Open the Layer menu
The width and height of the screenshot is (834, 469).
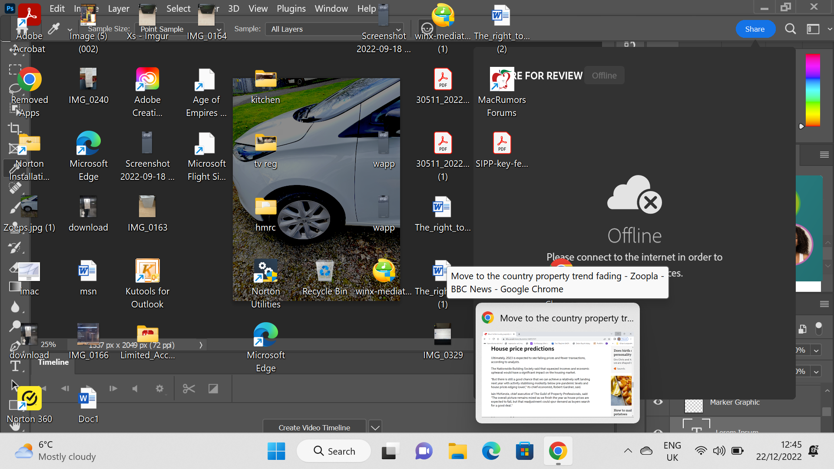click(119, 9)
